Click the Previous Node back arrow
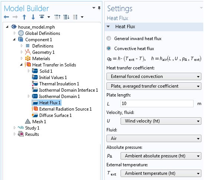Image resolution: width=204 pixels, height=180 pixels. pos(6,17)
